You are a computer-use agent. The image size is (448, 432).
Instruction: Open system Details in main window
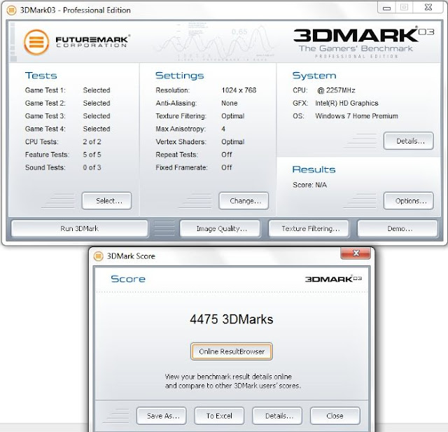pyautogui.click(x=409, y=141)
